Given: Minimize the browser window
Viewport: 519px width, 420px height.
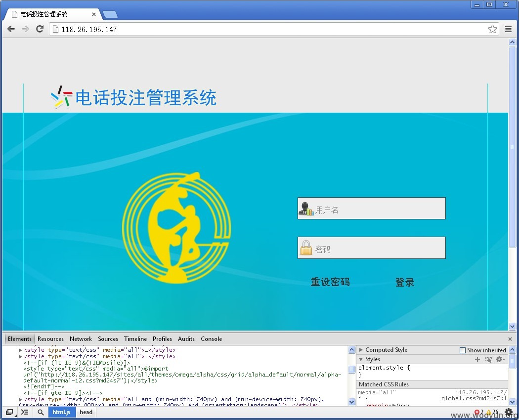Looking at the screenshot, I should 477,4.
